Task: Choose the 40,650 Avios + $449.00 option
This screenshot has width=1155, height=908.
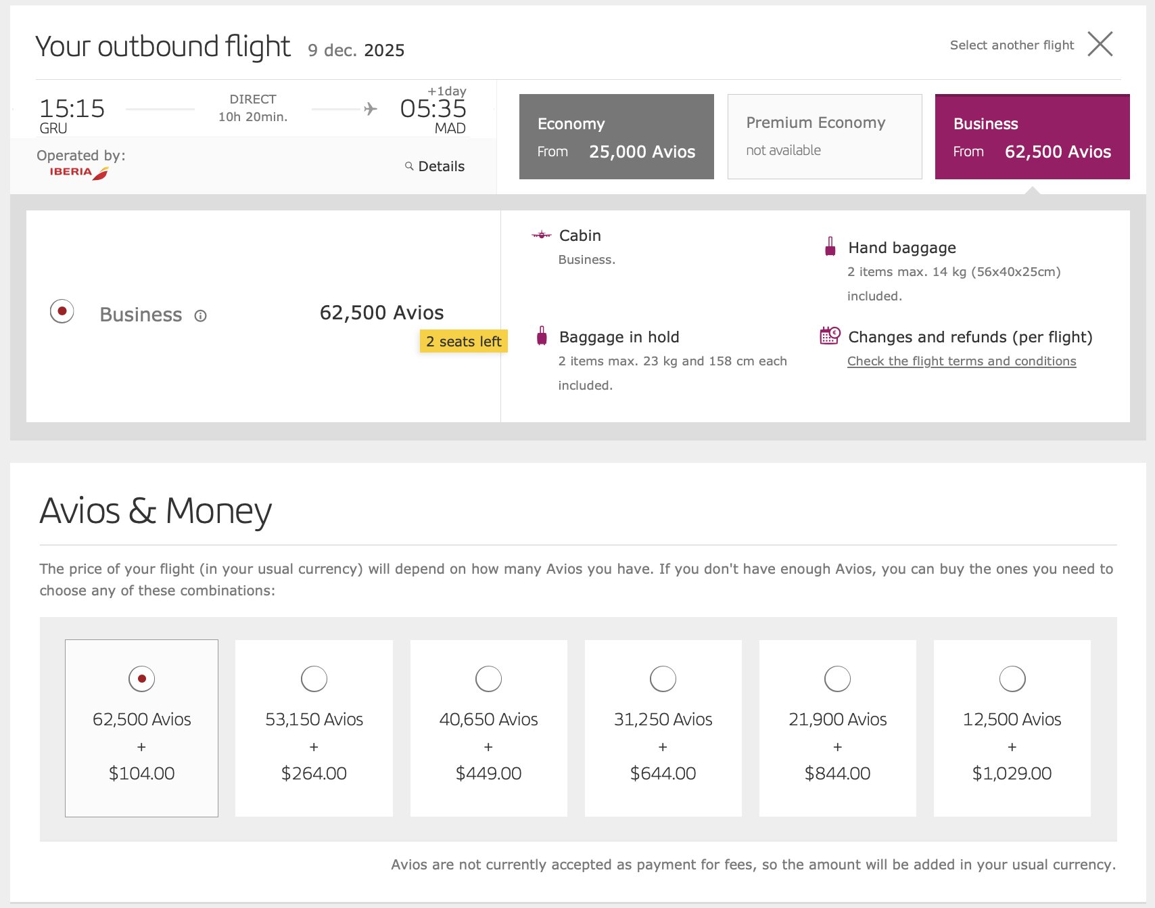Action: [x=488, y=728]
